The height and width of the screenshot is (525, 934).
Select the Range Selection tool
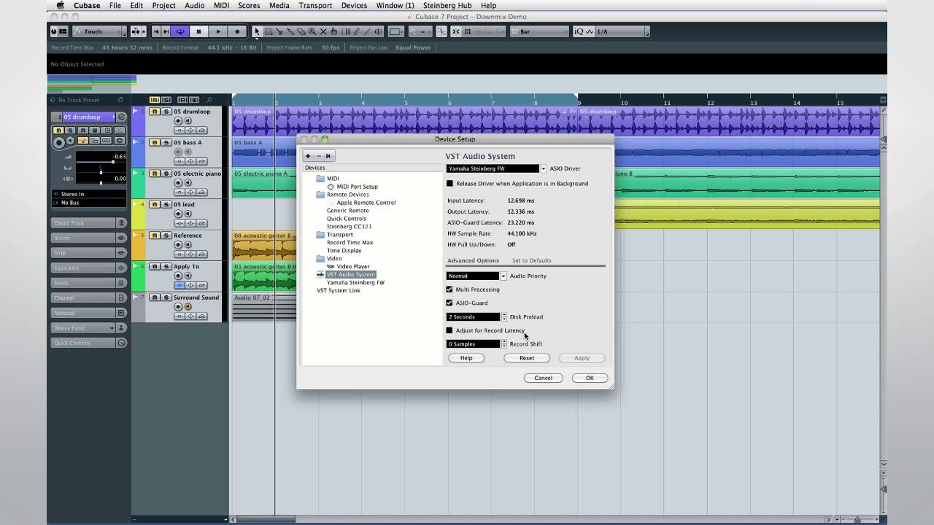coord(268,31)
